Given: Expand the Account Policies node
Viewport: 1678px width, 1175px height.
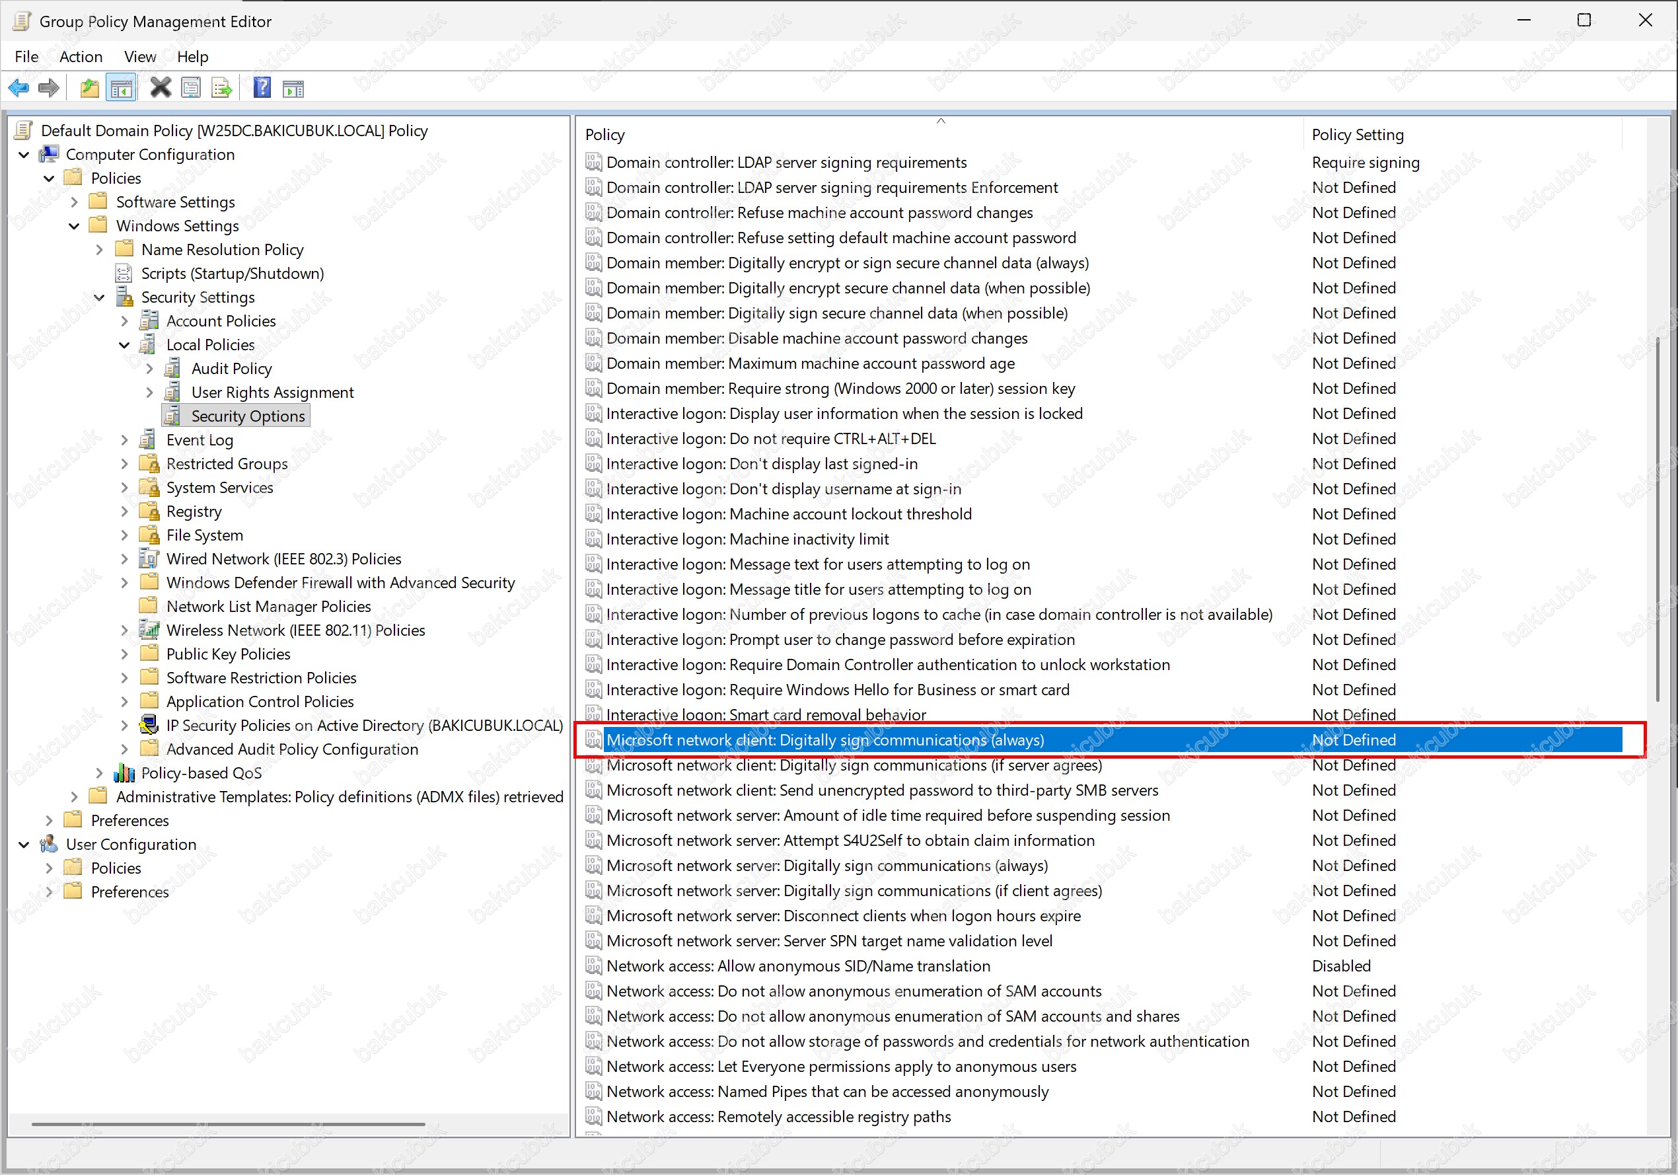Looking at the screenshot, I should tap(124, 321).
